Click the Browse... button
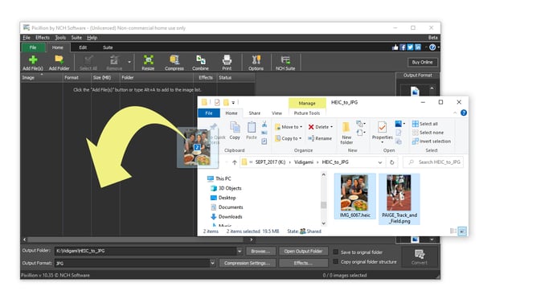Image resolution: width=553 pixels, height=303 pixels. (260, 251)
